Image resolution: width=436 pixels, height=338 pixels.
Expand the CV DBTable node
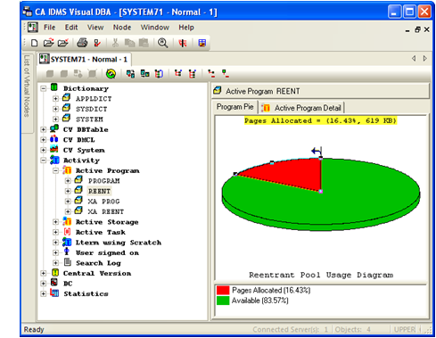pyautogui.click(x=44, y=129)
